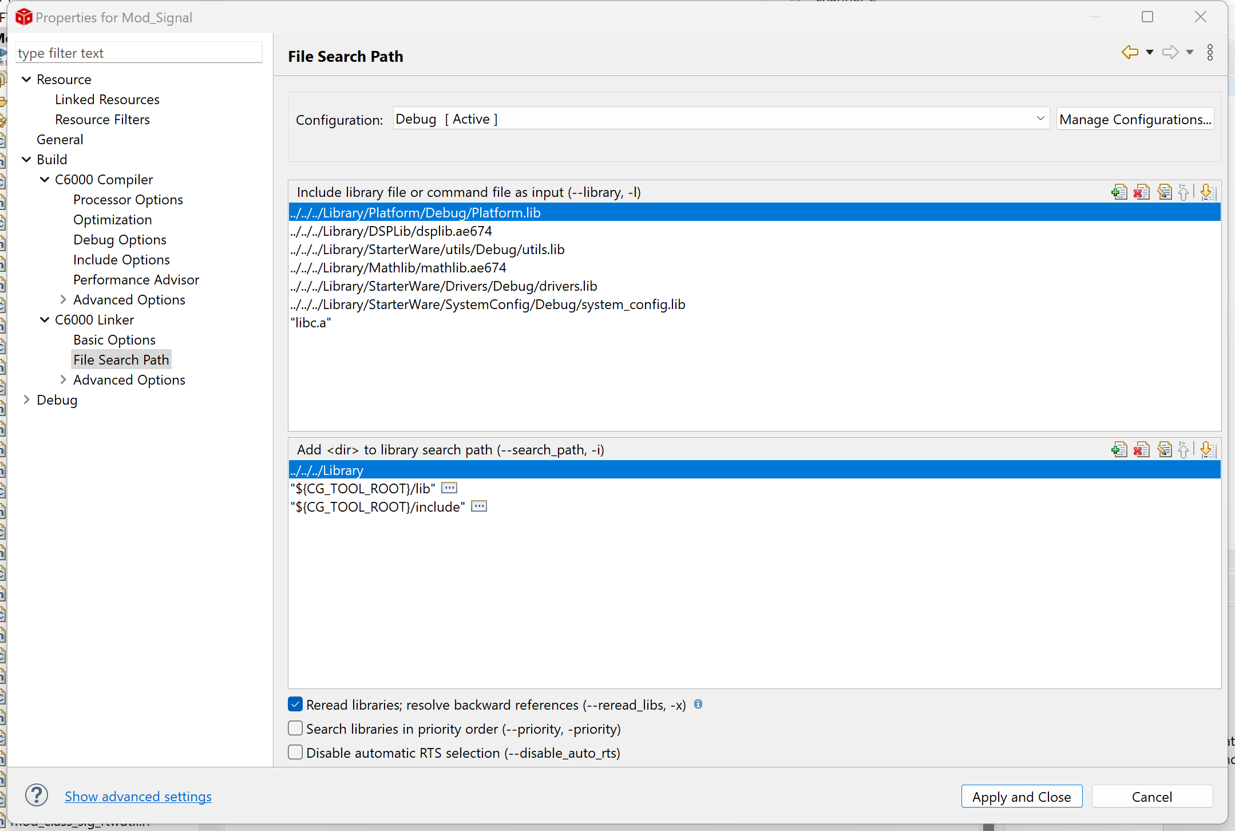
Task: Move selected library file down
Action: point(1208,192)
